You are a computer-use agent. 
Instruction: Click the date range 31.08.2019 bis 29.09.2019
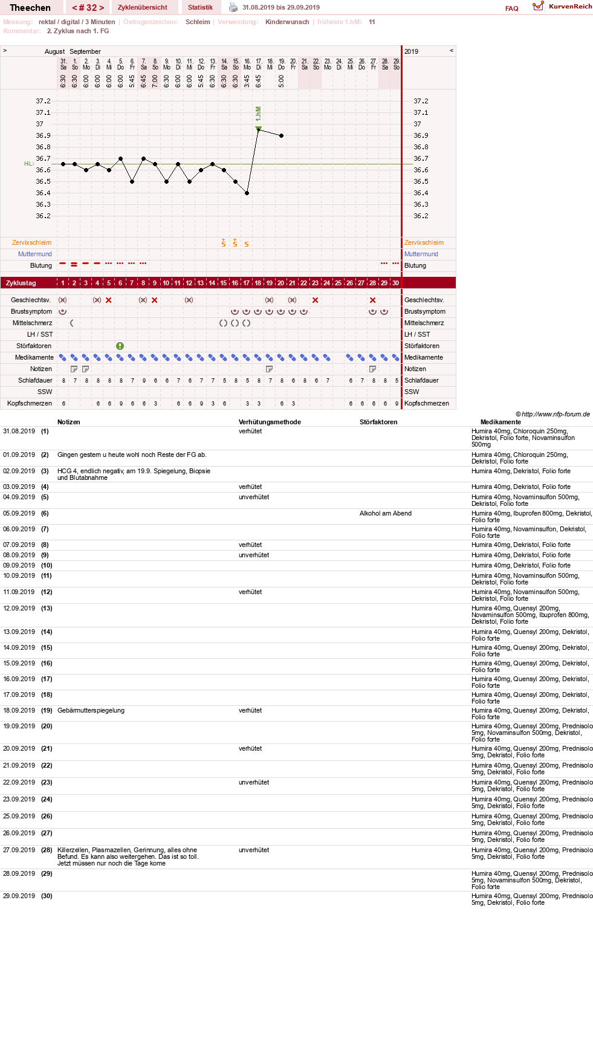(281, 7)
